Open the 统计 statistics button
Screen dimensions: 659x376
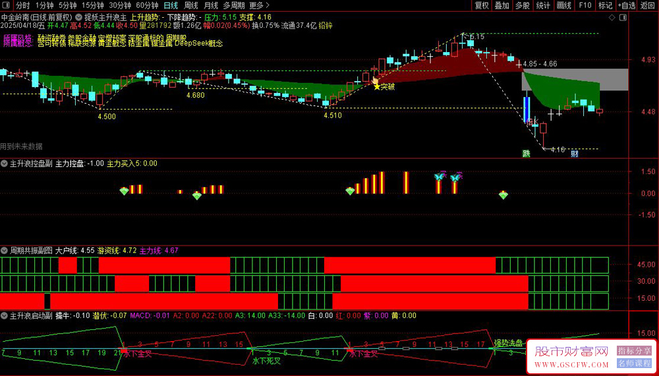[543, 5]
